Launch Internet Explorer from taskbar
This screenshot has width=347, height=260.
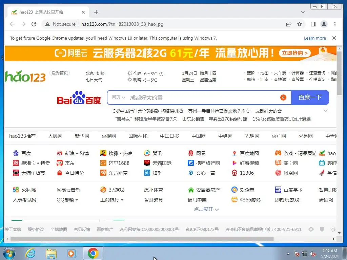coord(30,253)
